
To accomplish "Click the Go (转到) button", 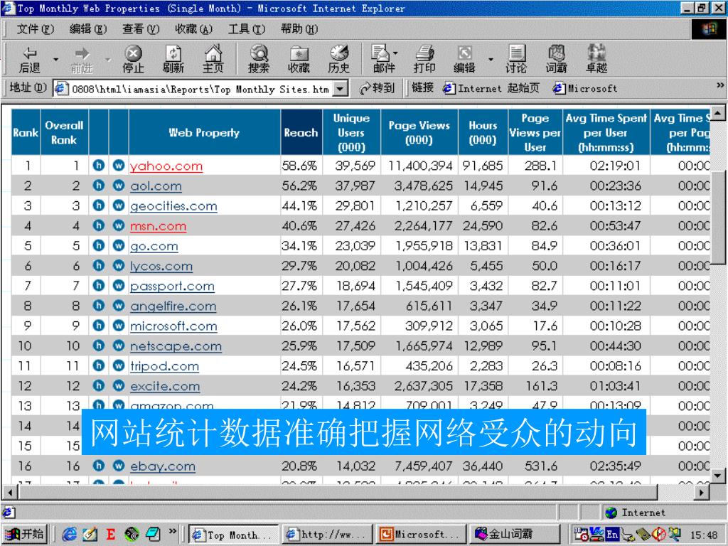I will pyautogui.click(x=377, y=87).
